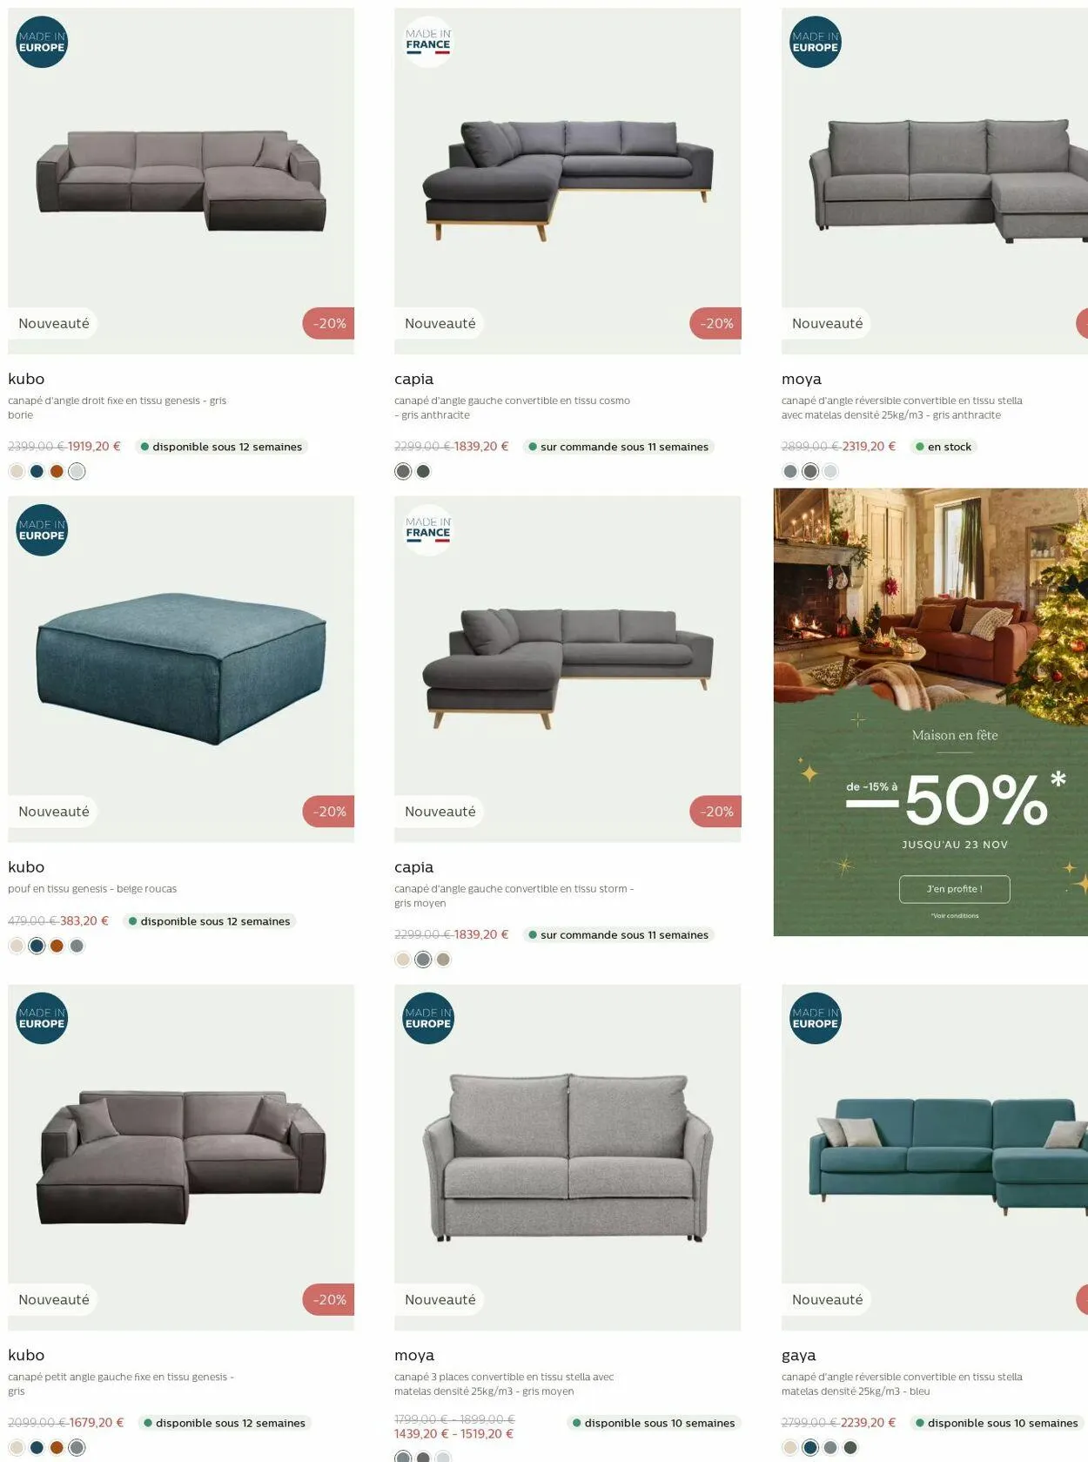Click the Made in Europe badge on moya 3-seat sofa

(x=428, y=1018)
